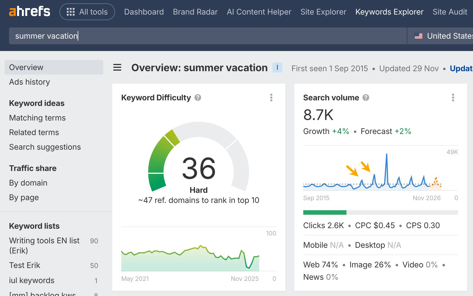Screen dimensions: 473x296
Task: Open the All tools grid menu
Action: 87,12
